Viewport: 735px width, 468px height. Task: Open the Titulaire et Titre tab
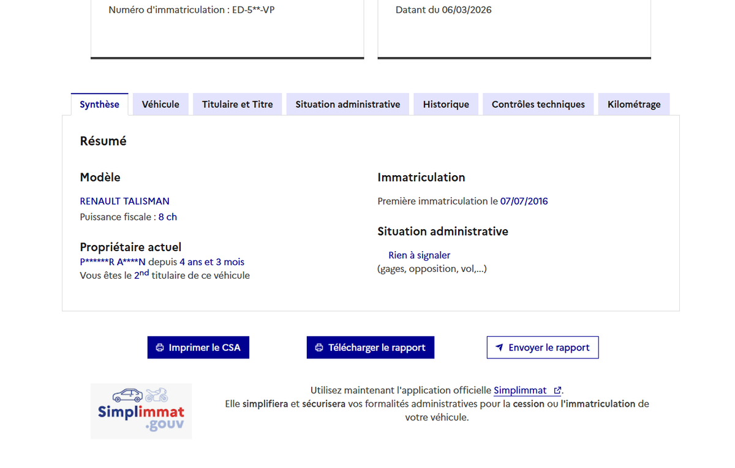click(x=238, y=104)
